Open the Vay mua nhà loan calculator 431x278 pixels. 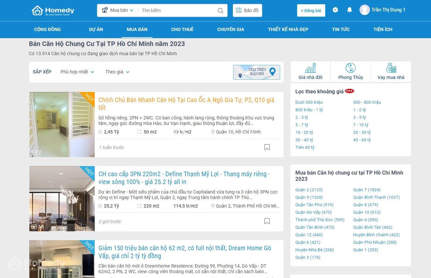click(x=391, y=71)
